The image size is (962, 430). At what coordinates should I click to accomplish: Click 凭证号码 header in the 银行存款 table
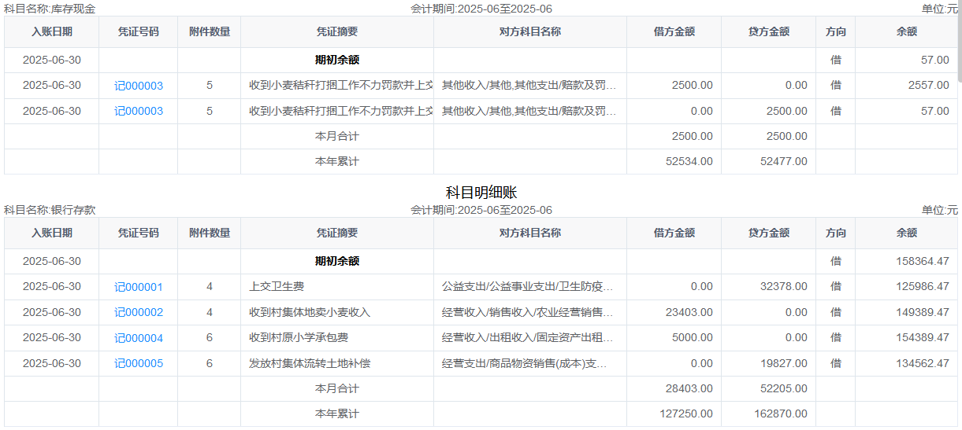click(138, 233)
